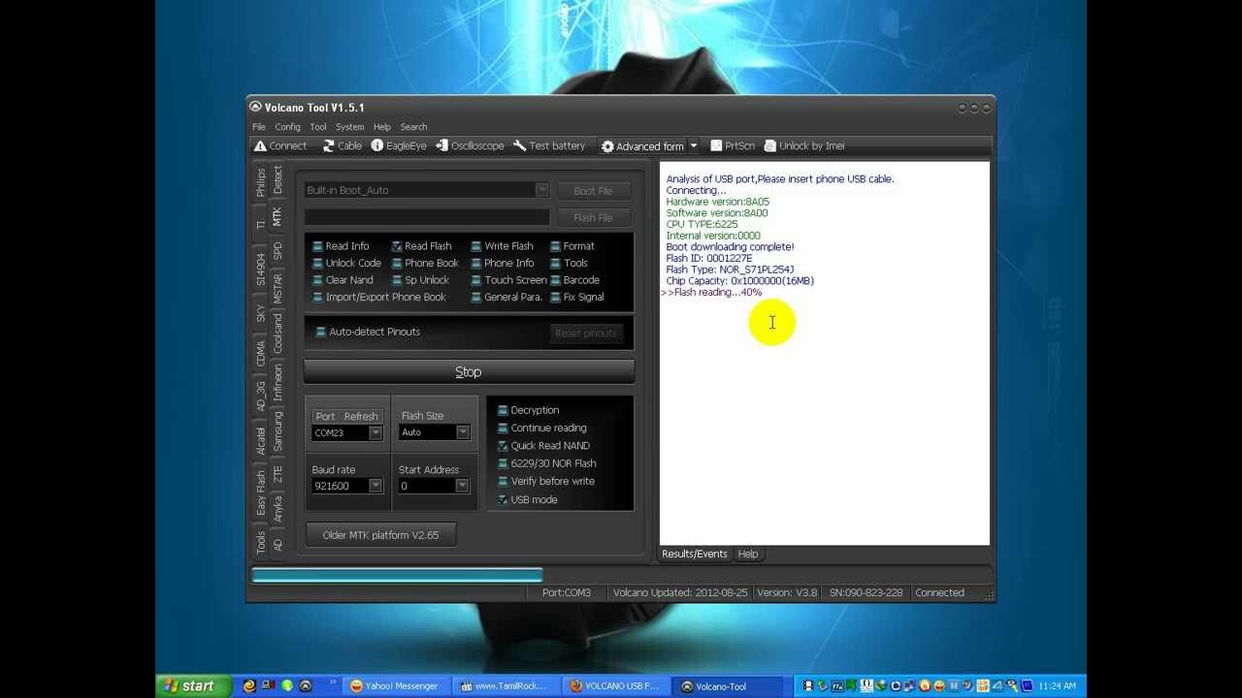The image size is (1242, 698).
Task: Select the Write Flash option
Action: [x=502, y=246]
